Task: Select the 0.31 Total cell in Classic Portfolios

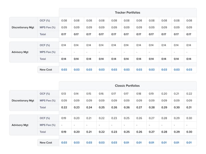Action: [x=189, y=107]
